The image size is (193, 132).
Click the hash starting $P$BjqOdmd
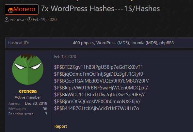[99, 74]
